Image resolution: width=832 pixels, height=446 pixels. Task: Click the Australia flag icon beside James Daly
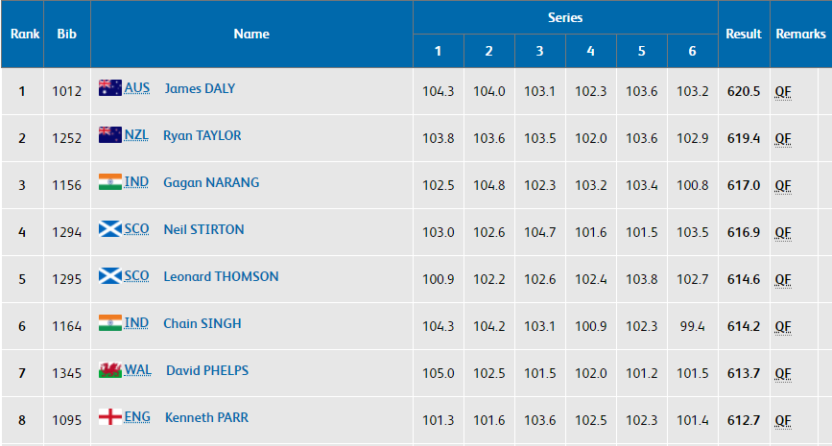110,88
